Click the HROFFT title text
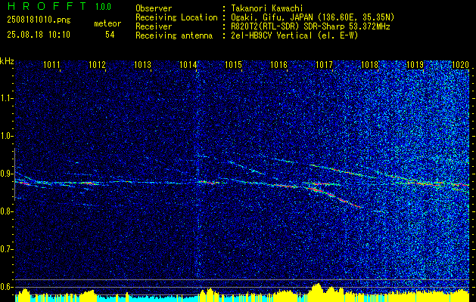Viewport: 476px width, 302px height. pos(47,6)
